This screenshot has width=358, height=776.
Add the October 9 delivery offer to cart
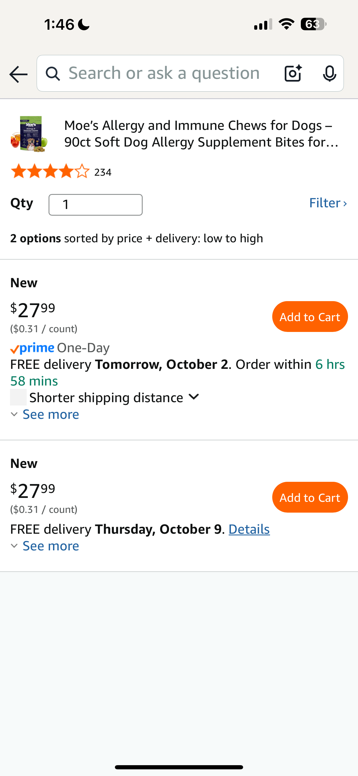click(x=310, y=497)
